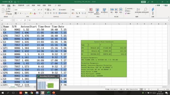
Task: Click the Name Box showing A7
Action: pyautogui.click(x=6, y=20)
